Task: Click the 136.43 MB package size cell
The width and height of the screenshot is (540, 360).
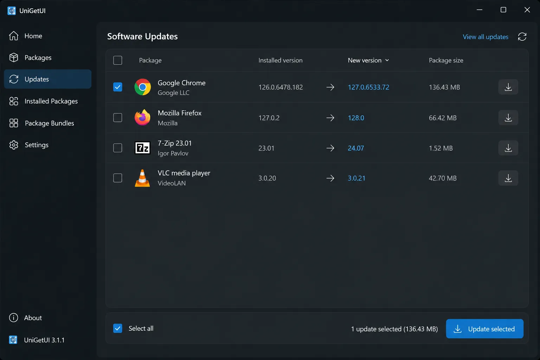Action: click(x=444, y=87)
